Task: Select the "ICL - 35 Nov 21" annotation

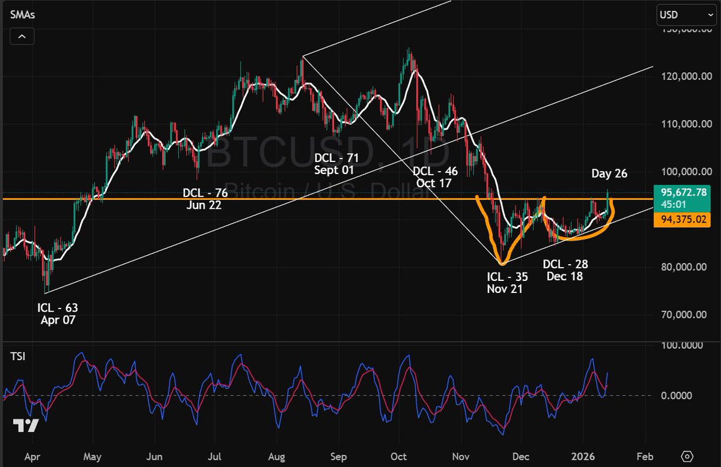Action: tap(508, 283)
